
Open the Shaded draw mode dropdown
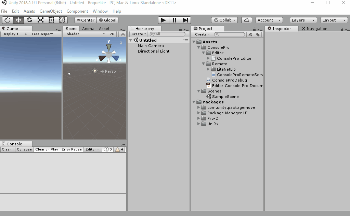coord(86,34)
